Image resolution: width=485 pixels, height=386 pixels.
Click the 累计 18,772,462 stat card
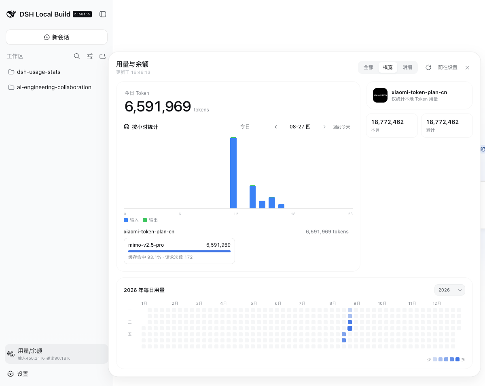[x=447, y=126]
